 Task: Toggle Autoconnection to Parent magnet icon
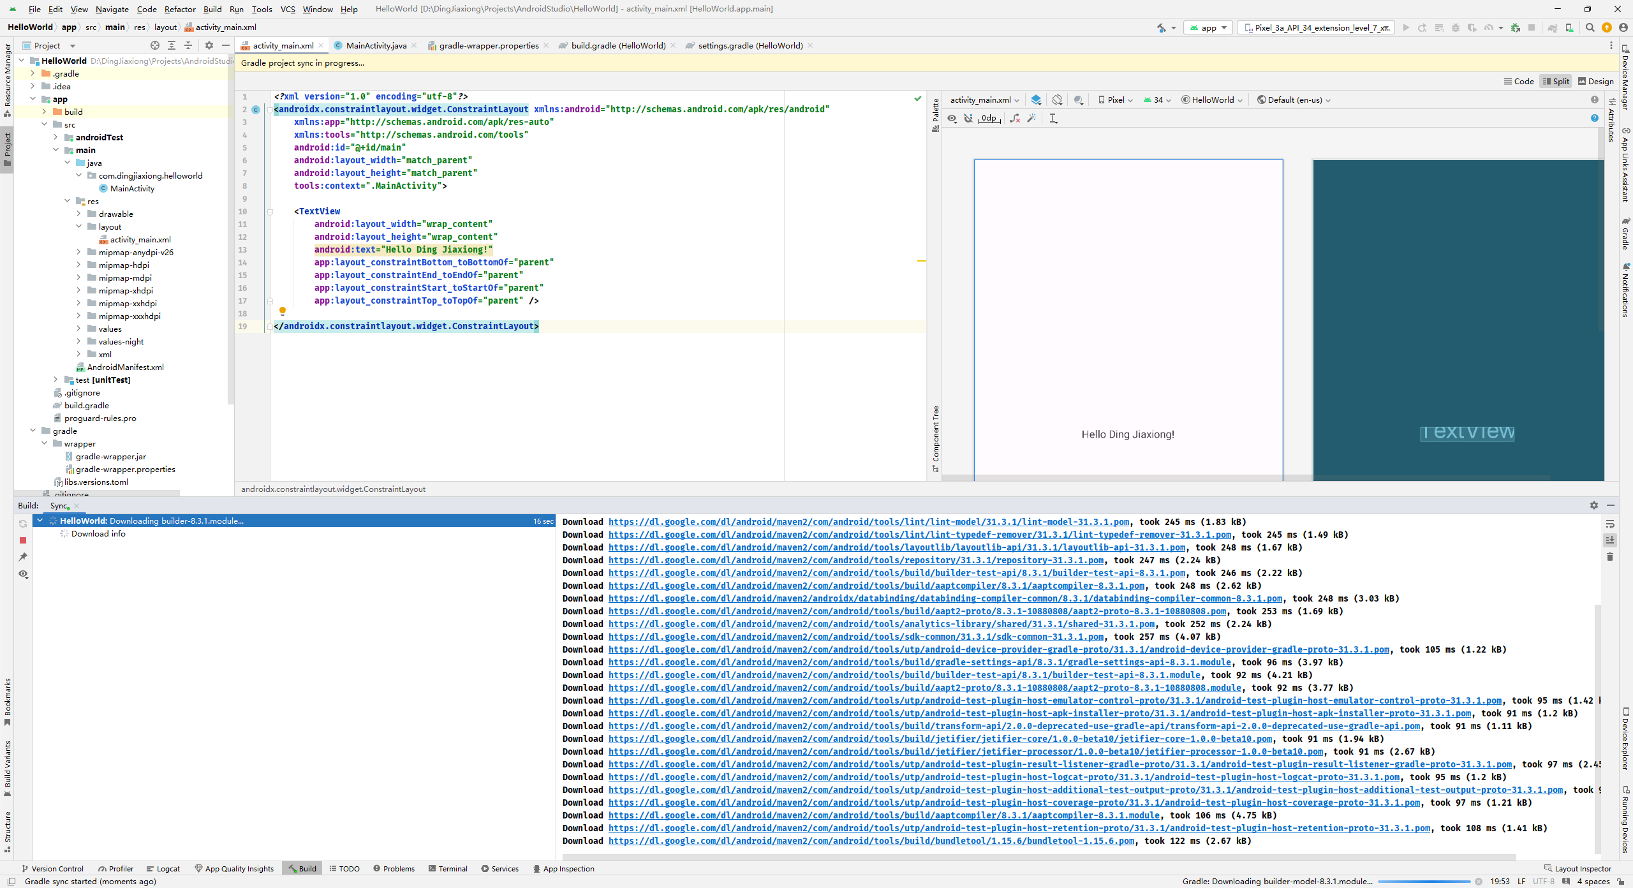pyautogui.click(x=968, y=118)
